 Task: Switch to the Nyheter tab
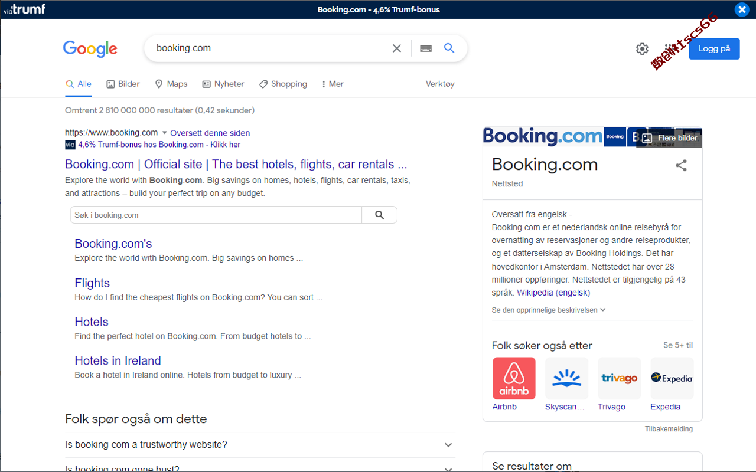click(223, 84)
